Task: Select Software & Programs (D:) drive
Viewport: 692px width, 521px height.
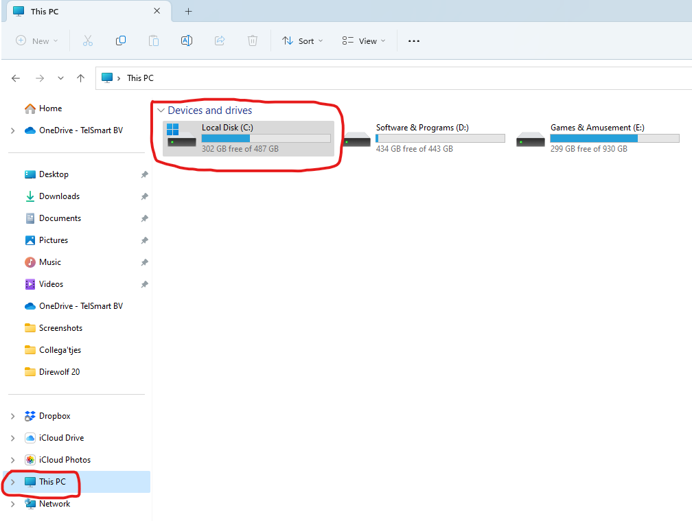Action: pyautogui.click(x=422, y=138)
